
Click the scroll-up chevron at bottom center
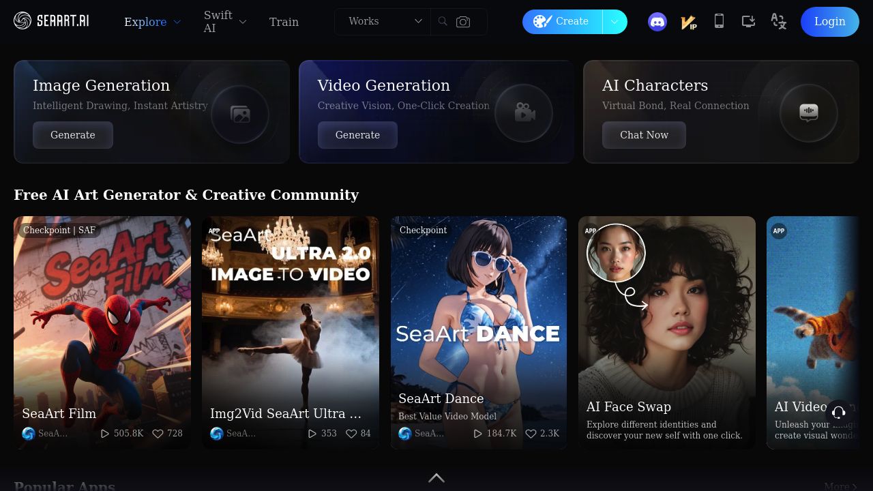tap(436, 478)
